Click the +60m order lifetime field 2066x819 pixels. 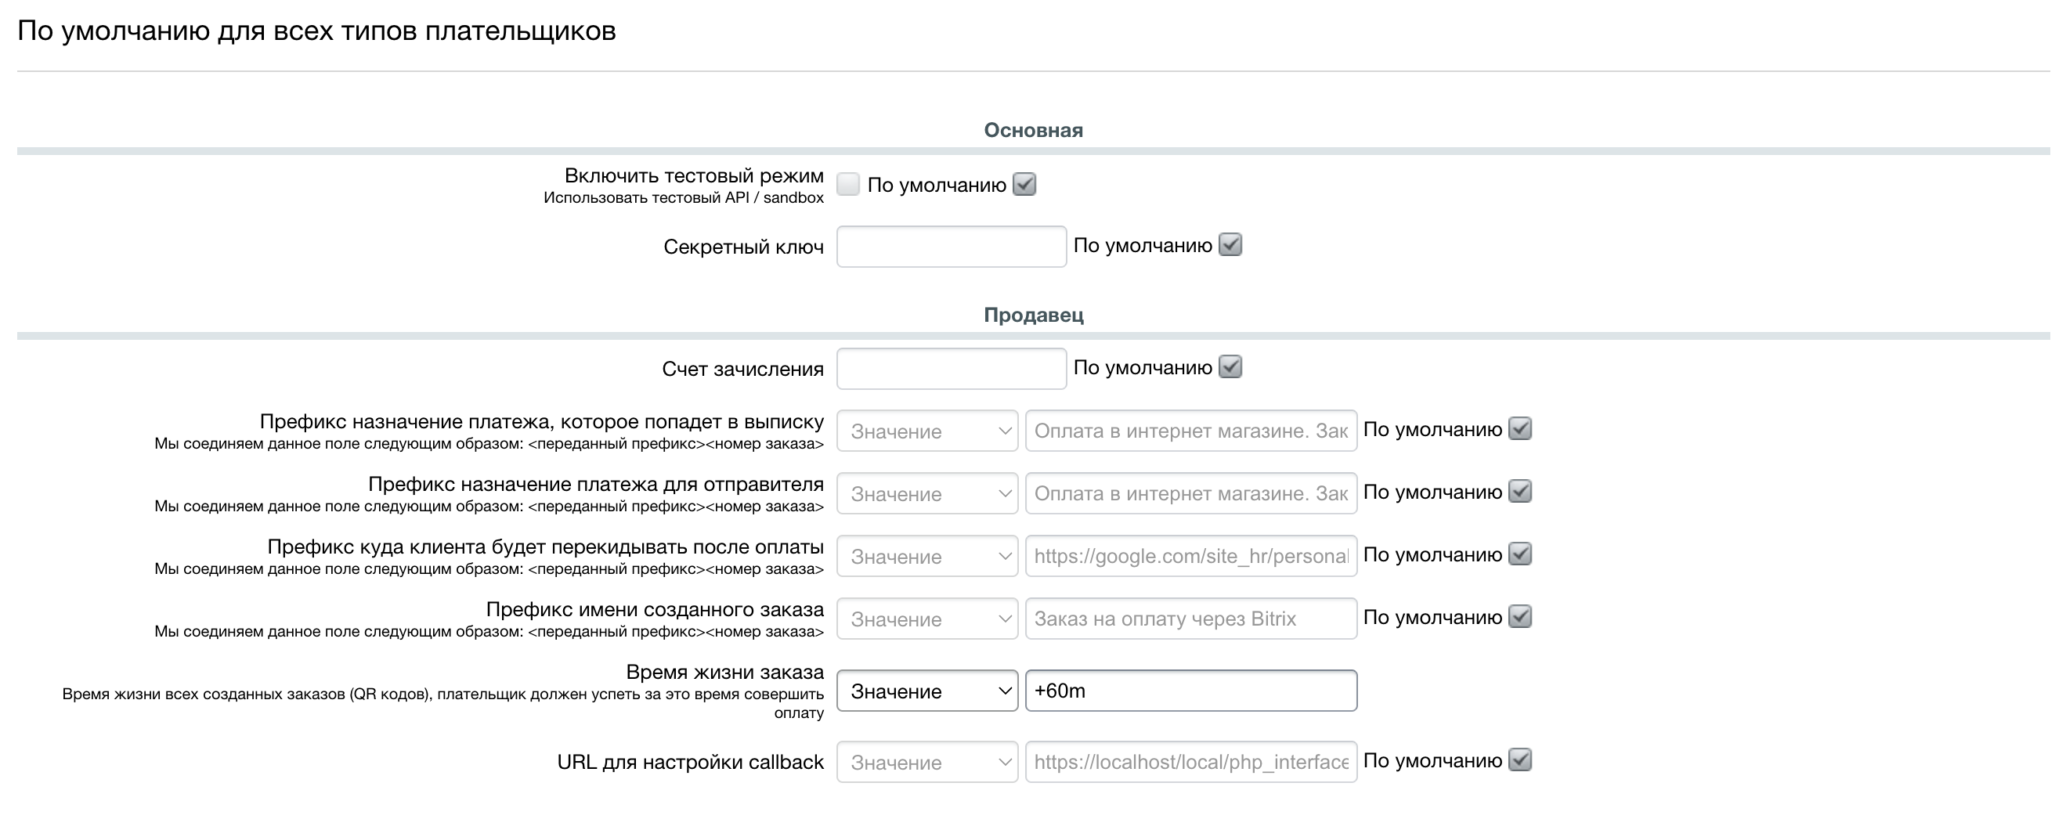[x=1190, y=691]
